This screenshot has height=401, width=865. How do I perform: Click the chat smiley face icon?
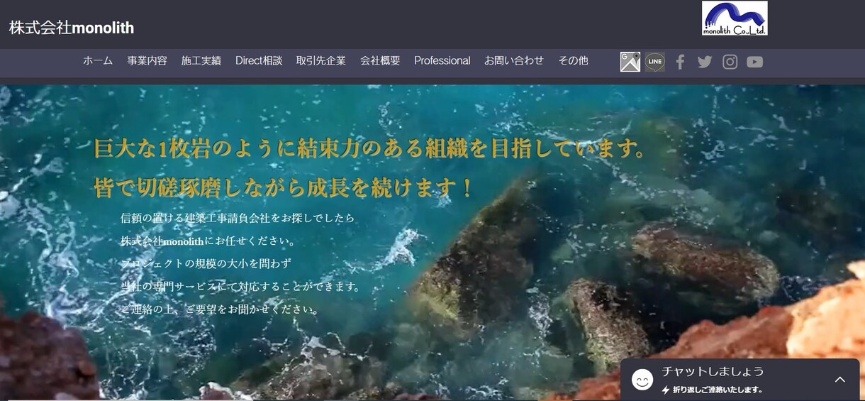[642, 380]
